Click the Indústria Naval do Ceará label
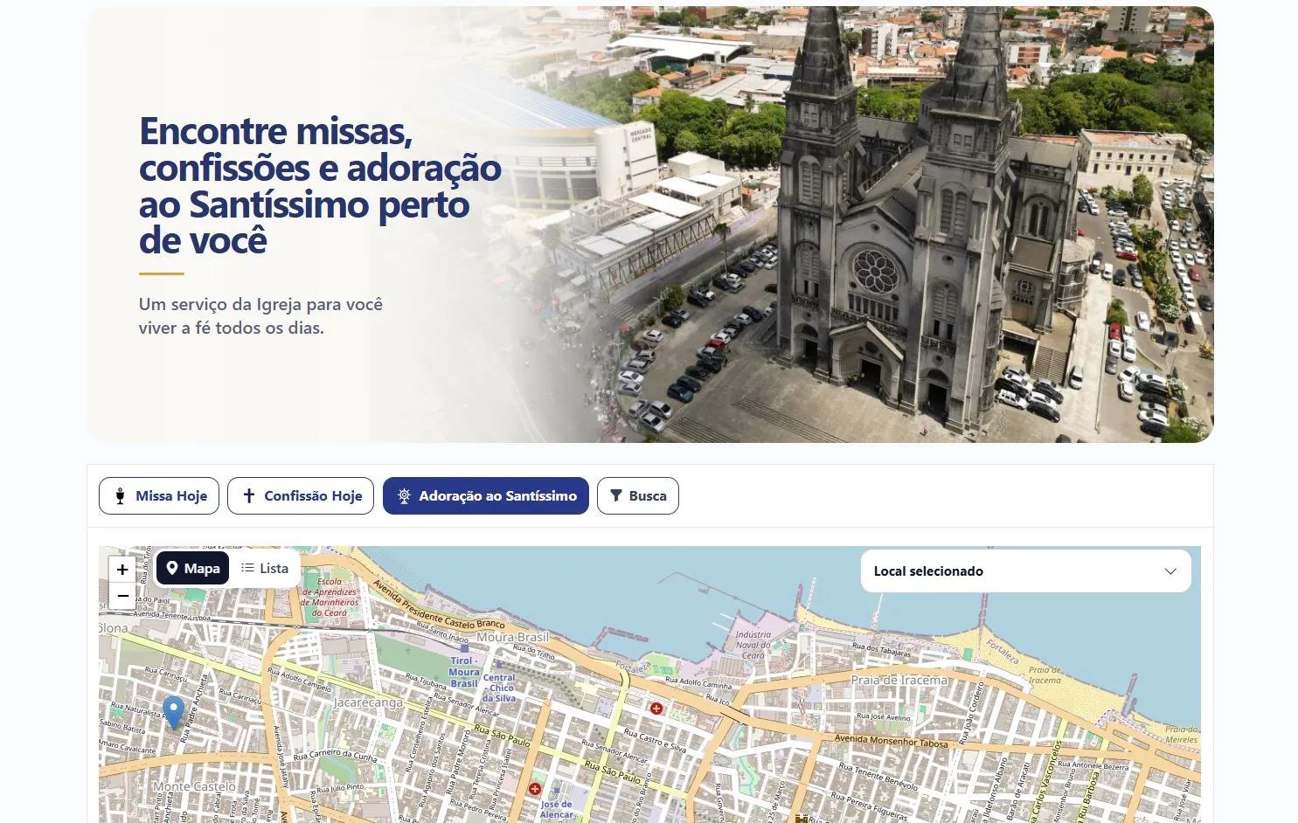 click(x=753, y=645)
